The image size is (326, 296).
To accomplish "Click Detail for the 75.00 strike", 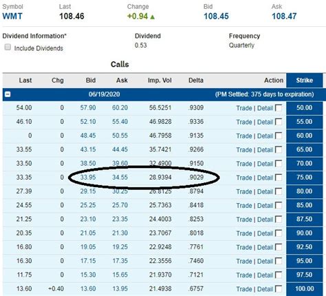I will tap(265, 178).
